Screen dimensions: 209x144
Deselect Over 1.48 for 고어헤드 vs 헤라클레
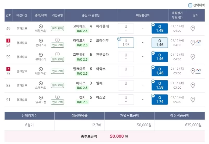click(x=160, y=28)
